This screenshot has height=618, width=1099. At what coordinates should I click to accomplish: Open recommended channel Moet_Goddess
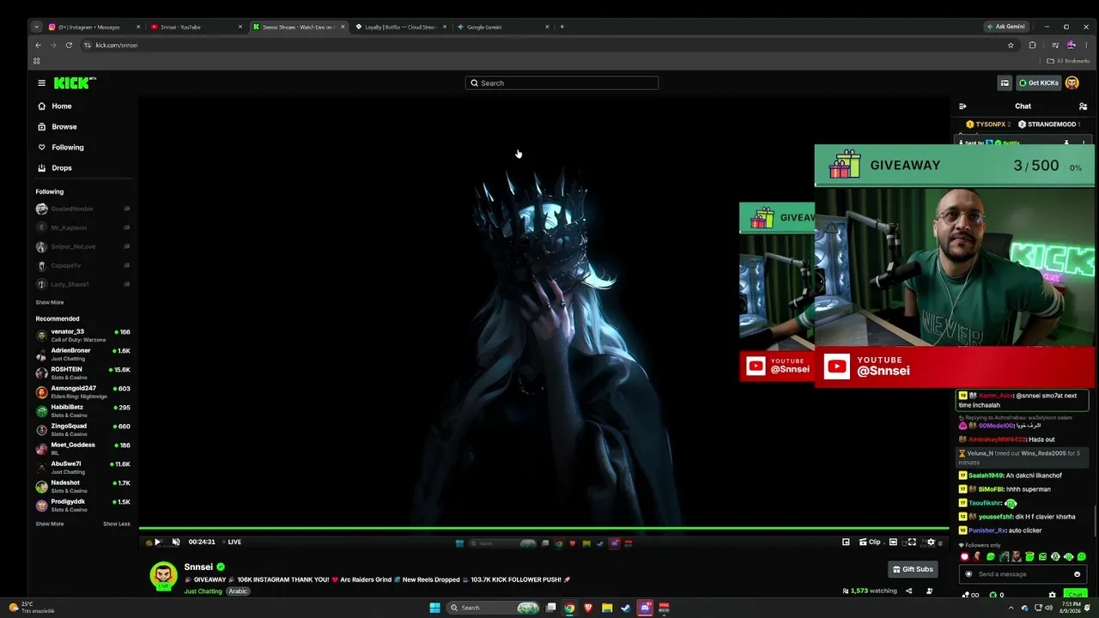coord(83,449)
